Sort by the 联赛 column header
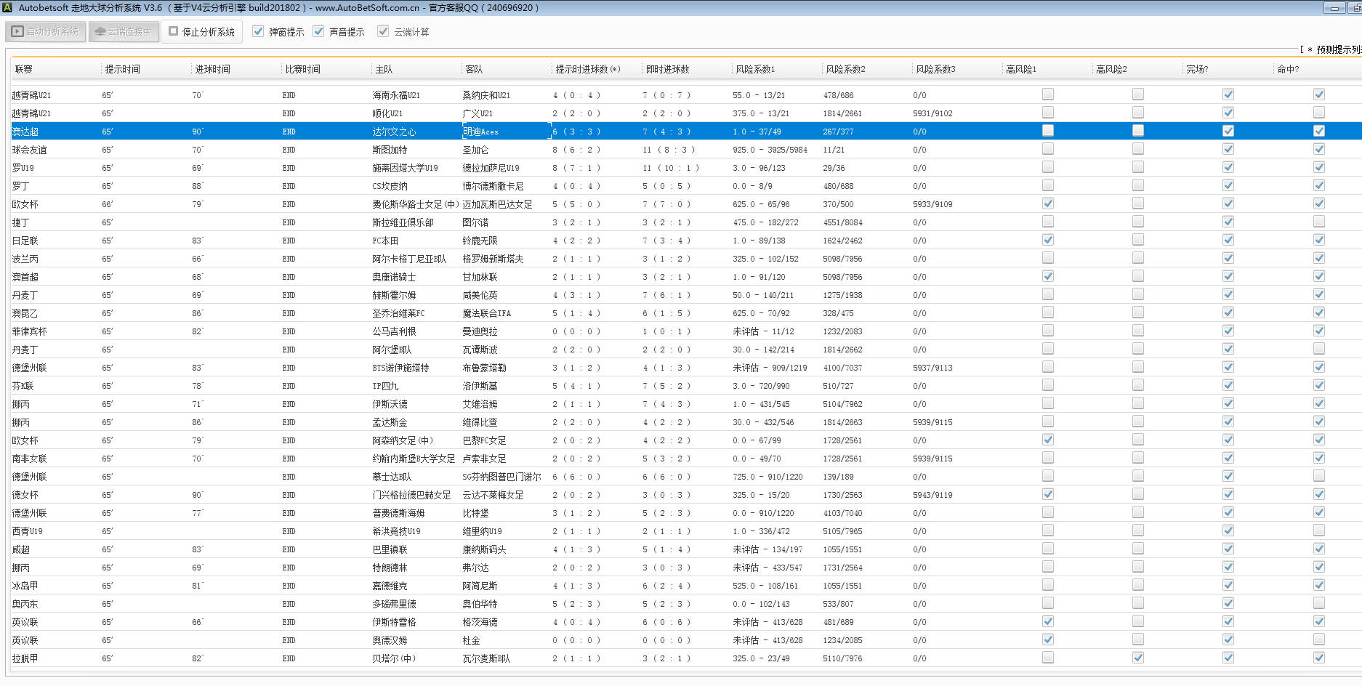 click(24, 69)
